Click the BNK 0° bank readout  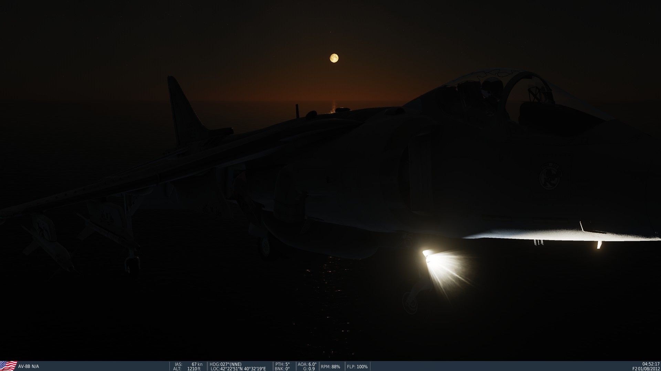[x=282, y=369]
